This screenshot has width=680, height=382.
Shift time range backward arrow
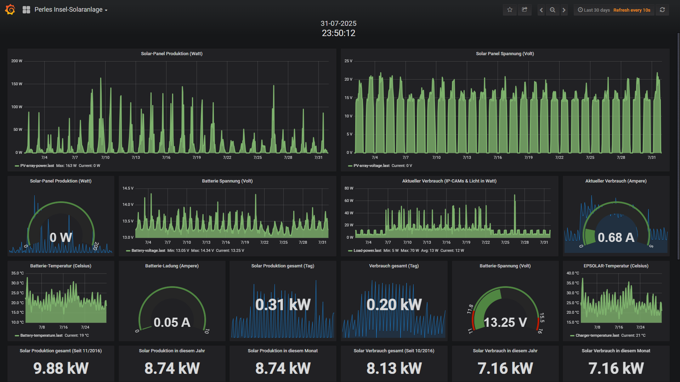[x=541, y=10]
